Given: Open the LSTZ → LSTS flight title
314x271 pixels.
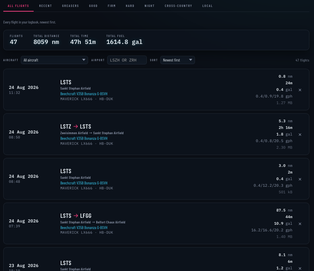Looking at the screenshot, I should 76,127.
